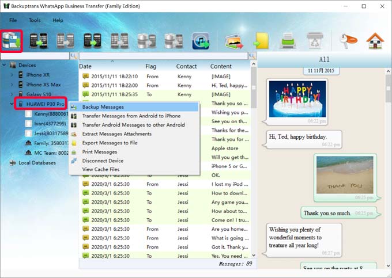This screenshot has height=278, width=392.
Task: Open the Tools menu
Action: [35, 20]
